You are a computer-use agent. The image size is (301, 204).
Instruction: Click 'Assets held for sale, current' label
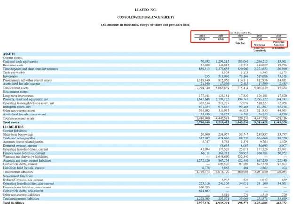coord(21,84)
